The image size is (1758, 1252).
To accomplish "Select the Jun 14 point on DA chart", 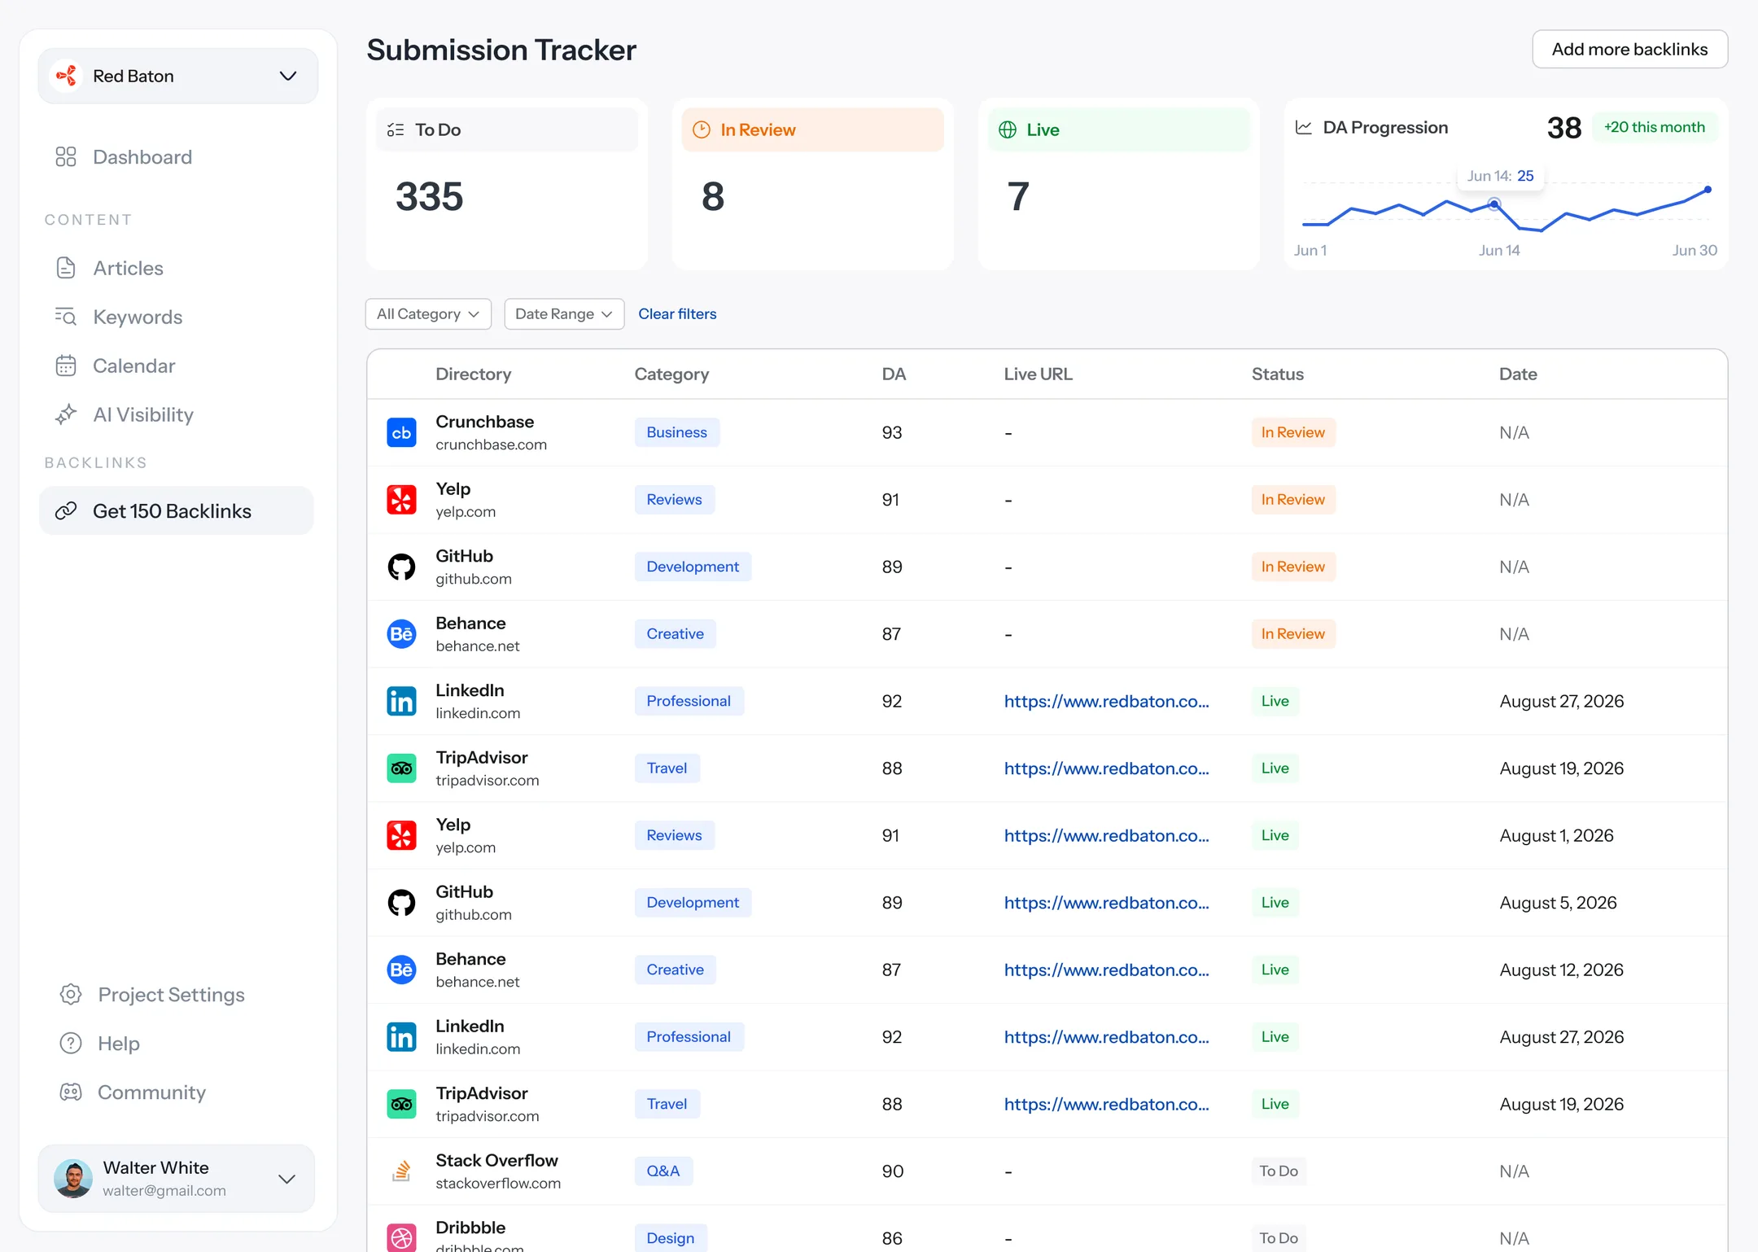I will [x=1494, y=204].
